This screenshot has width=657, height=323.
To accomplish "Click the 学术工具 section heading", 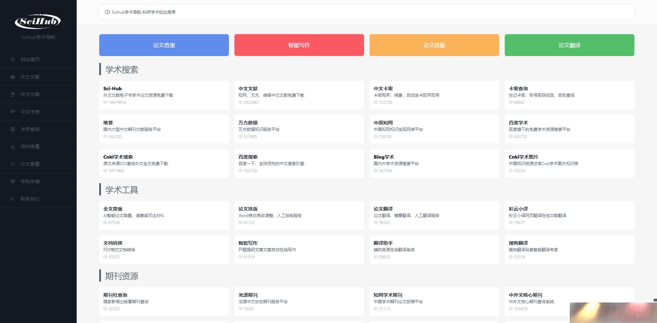I will (122, 190).
